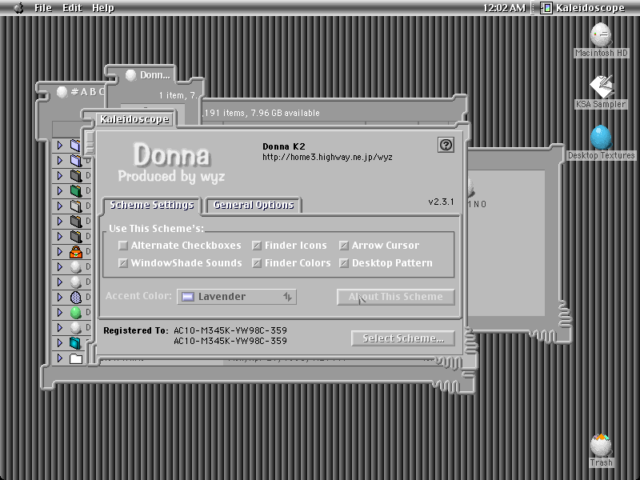
Task: Select the green folder icon in list
Action: pos(76,190)
